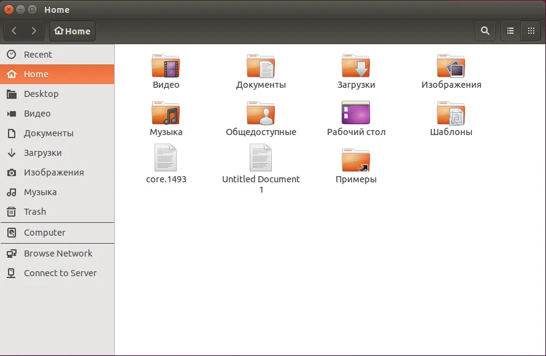Click the music note icon beside Музыка
This screenshot has width=546, height=356.
pyautogui.click(x=12, y=192)
